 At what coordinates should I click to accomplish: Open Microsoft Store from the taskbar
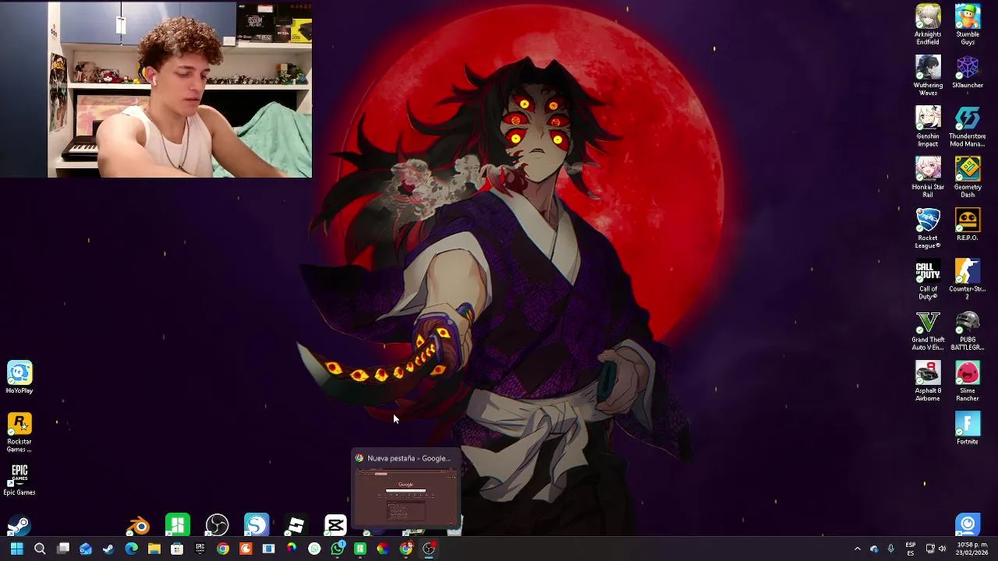[x=177, y=549]
